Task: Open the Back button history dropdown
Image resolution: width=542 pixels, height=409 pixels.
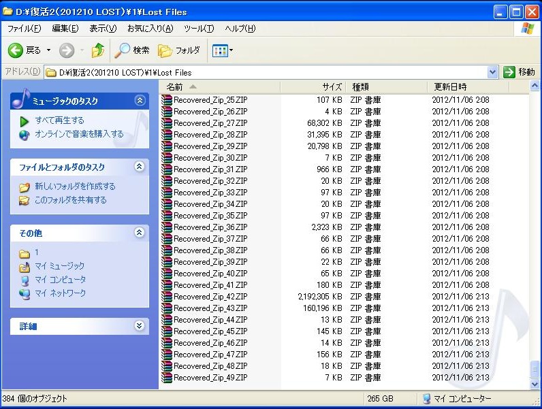Action: tap(48, 50)
